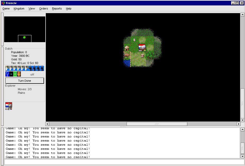Click the blue research lightbulb indicator

click(x=7, y=74)
